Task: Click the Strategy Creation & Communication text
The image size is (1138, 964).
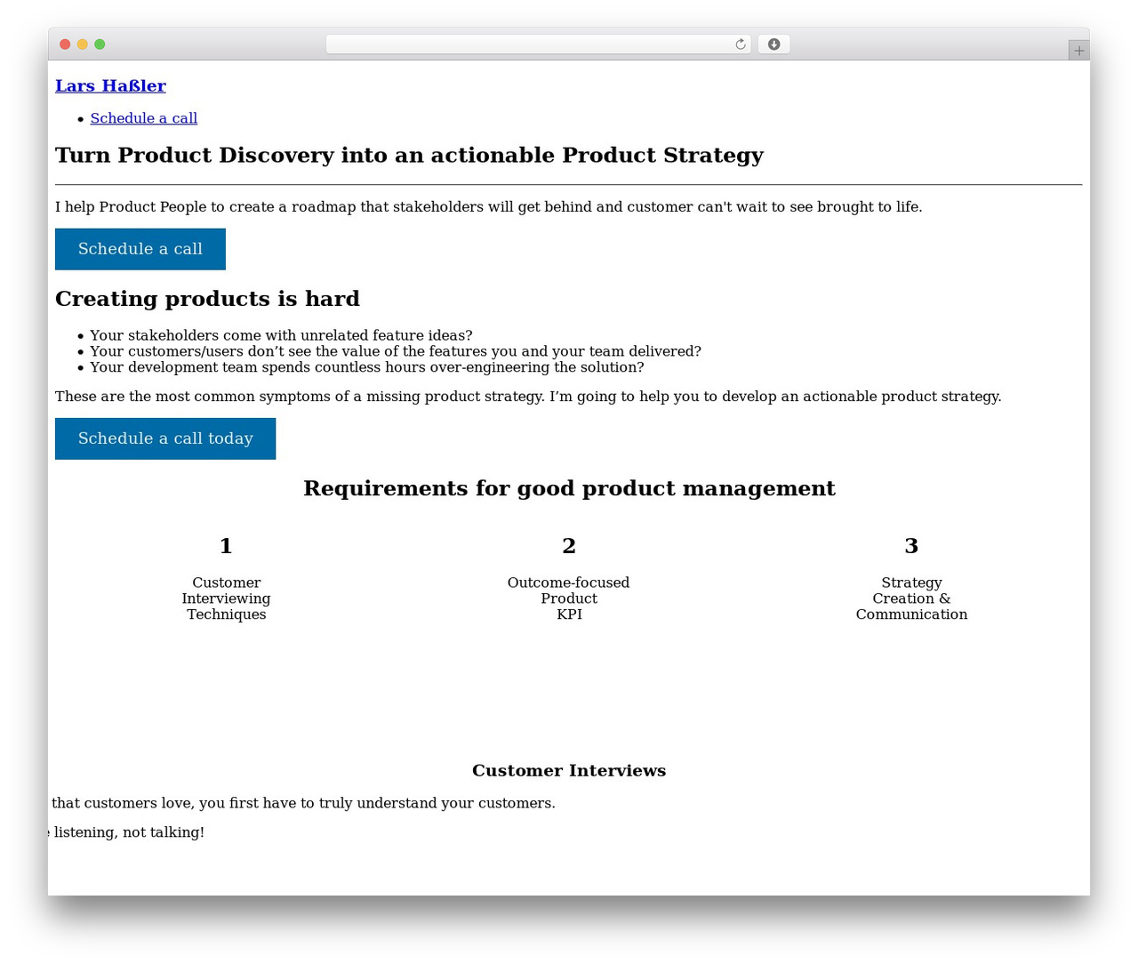Action: pyautogui.click(x=911, y=598)
